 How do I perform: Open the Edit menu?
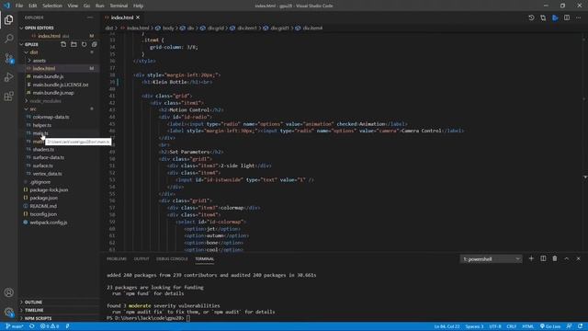tap(33, 6)
